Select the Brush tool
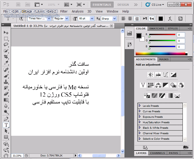The height and width of the screenshot is (159, 194). (6, 76)
